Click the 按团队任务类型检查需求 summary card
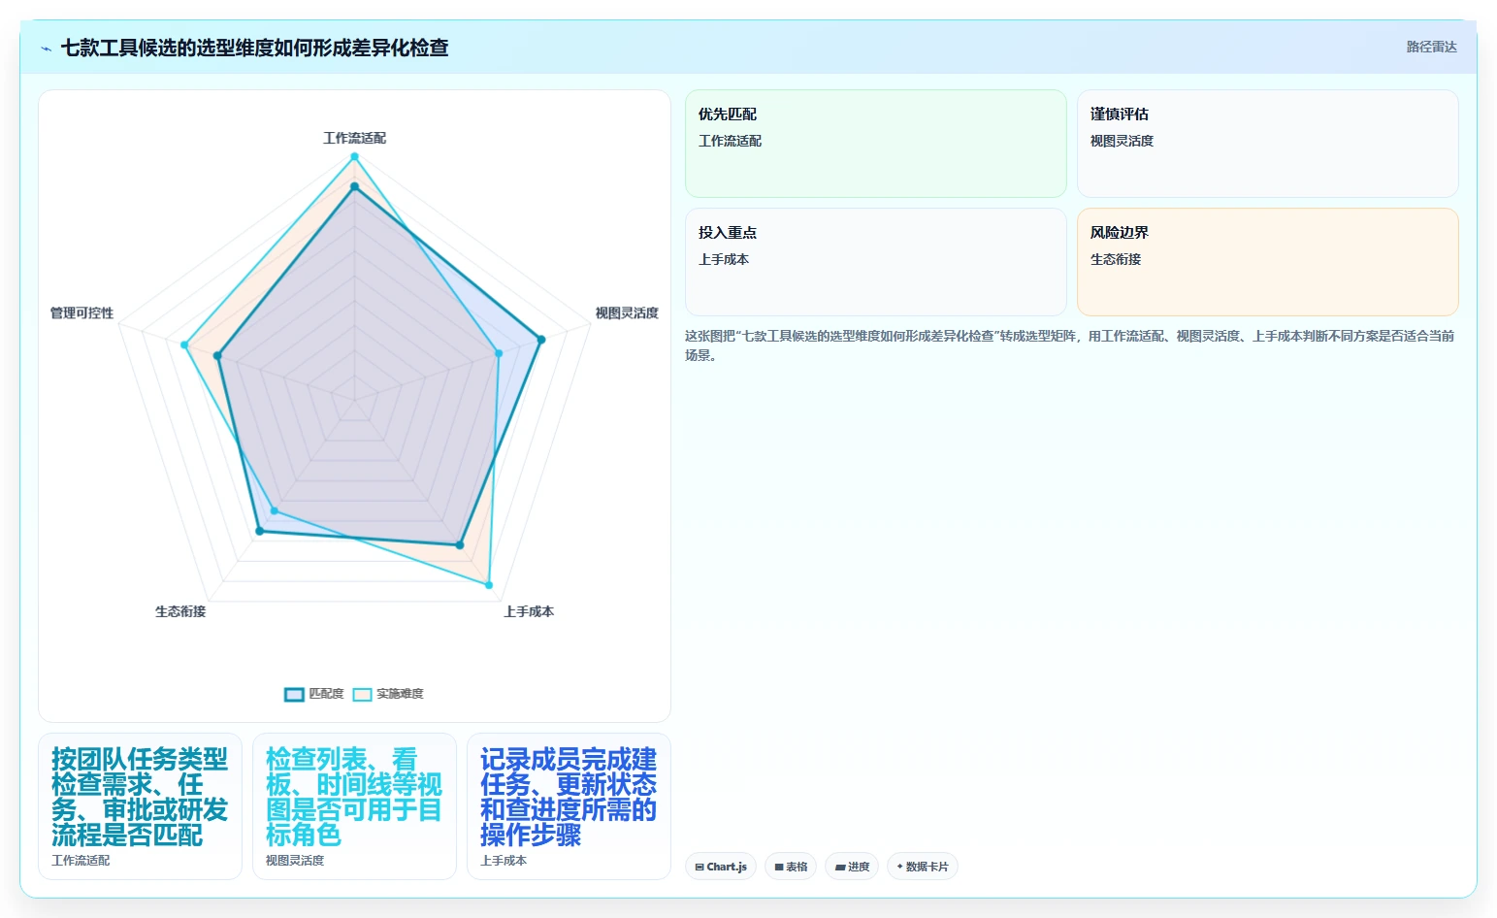1497x918 pixels. 140,806
